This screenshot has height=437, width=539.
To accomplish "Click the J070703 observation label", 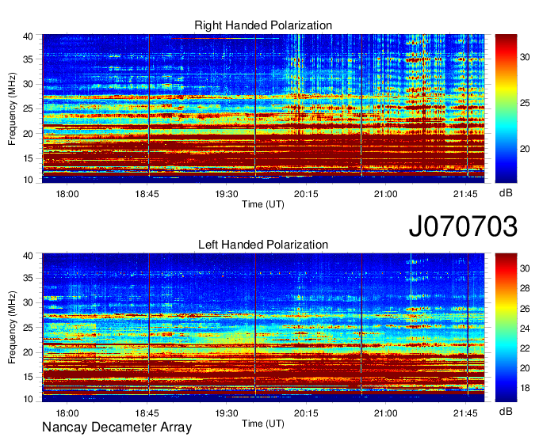I will [x=463, y=226].
